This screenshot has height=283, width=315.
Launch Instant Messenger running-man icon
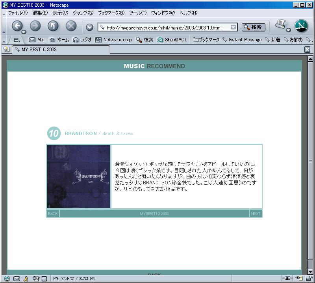click(26, 279)
